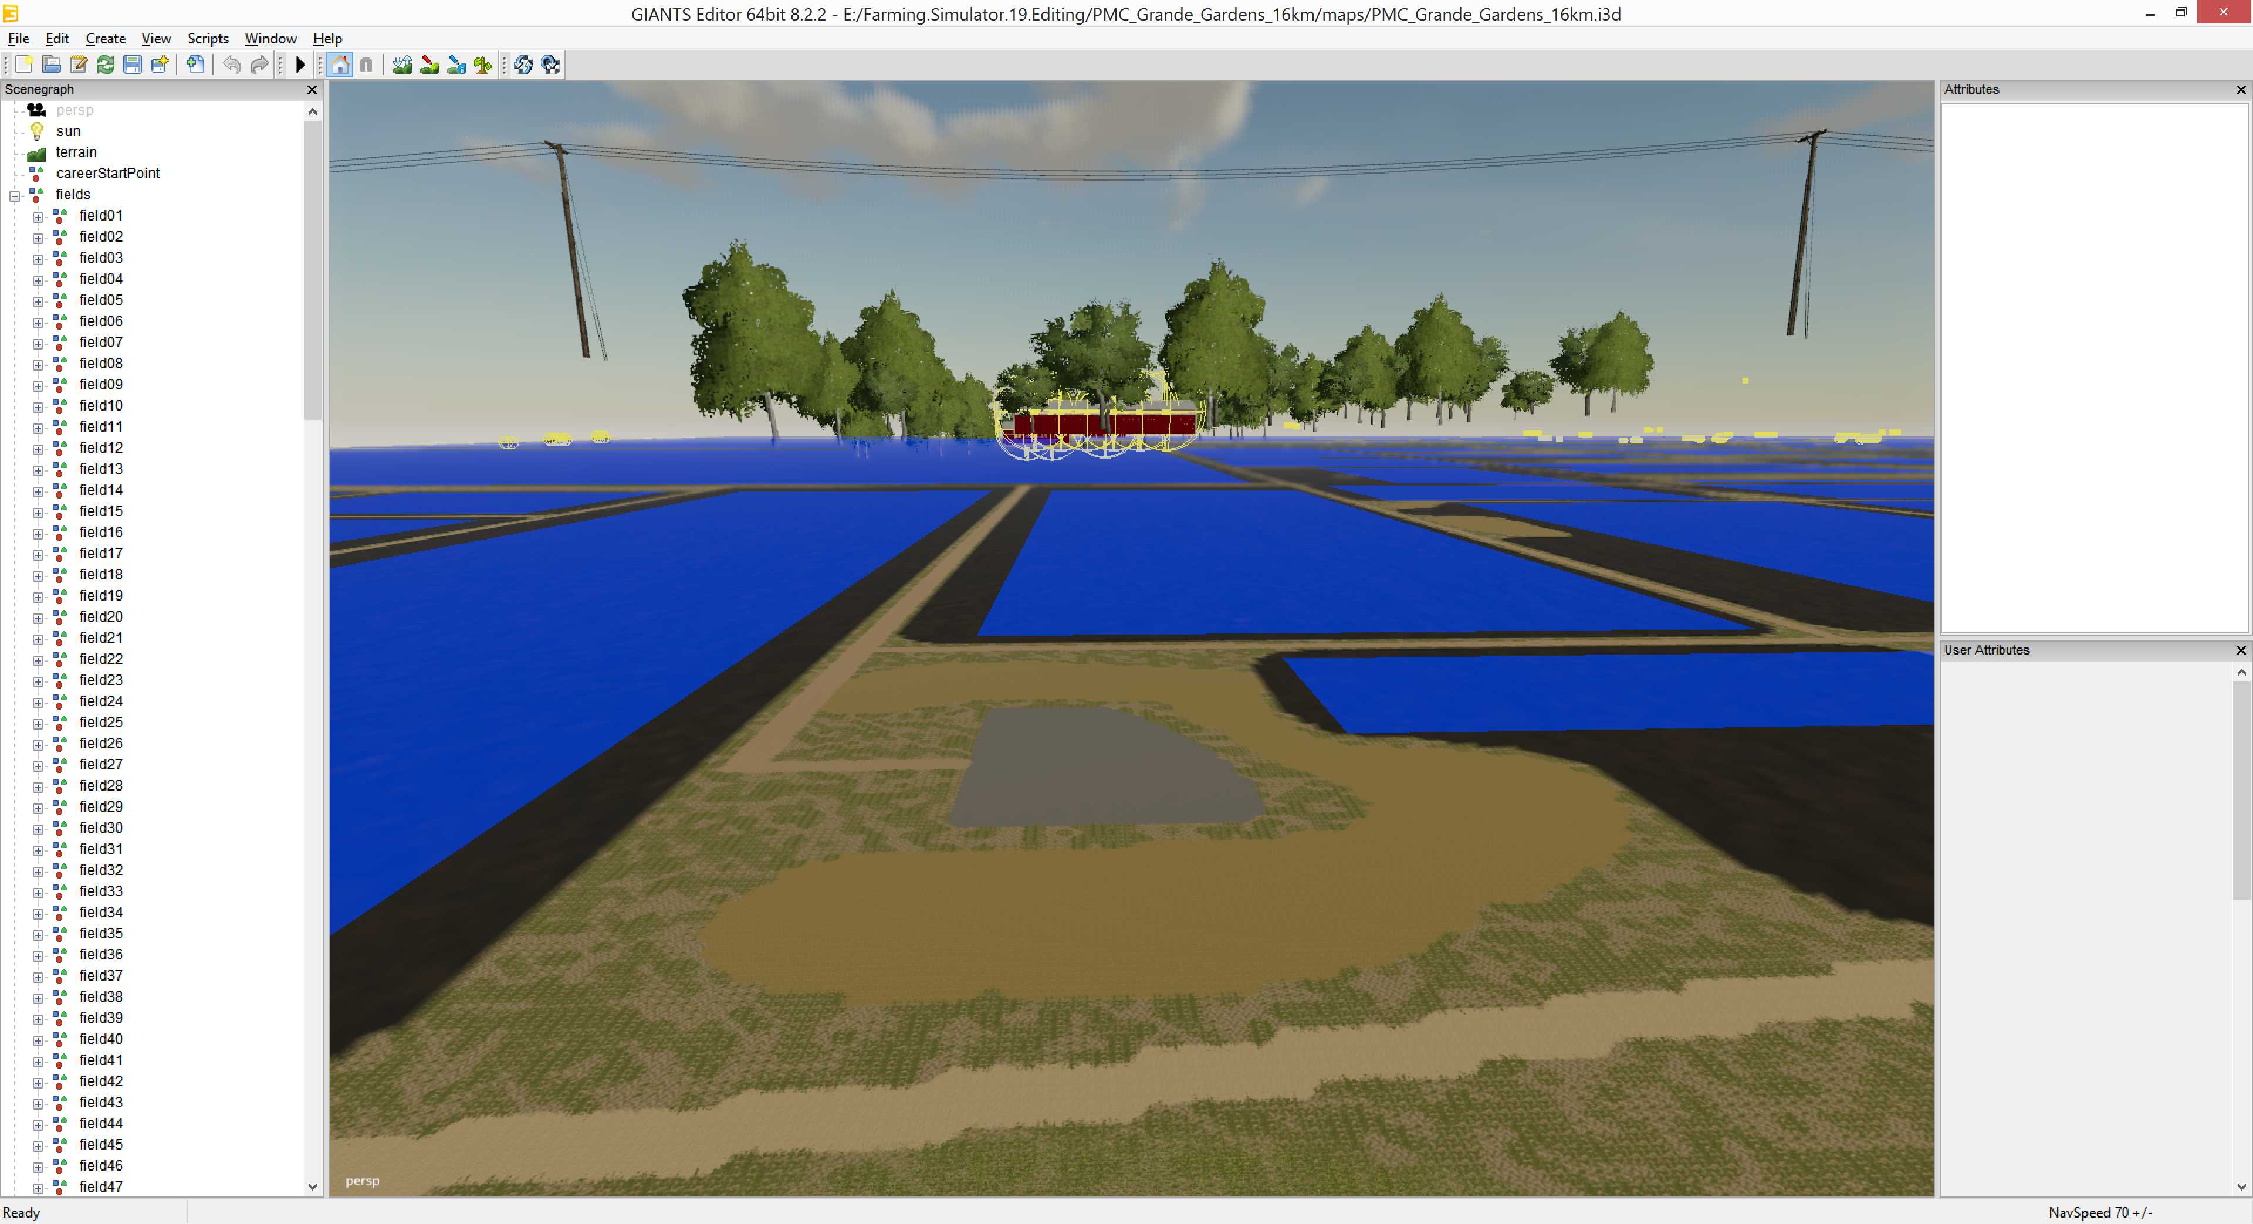Expand the field05 node

click(38, 301)
